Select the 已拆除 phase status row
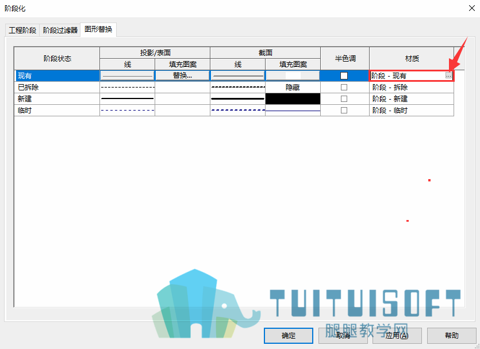 [57, 88]
